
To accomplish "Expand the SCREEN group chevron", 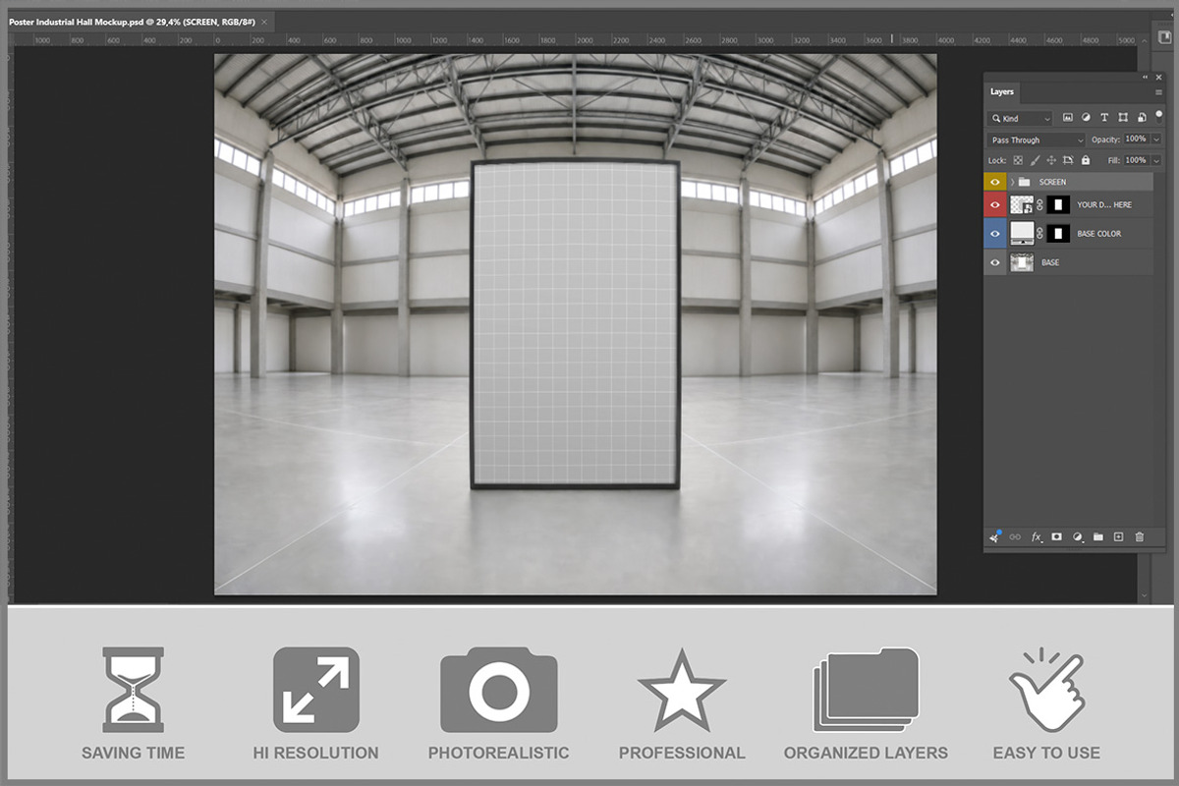I will (x=1012, y=182).
